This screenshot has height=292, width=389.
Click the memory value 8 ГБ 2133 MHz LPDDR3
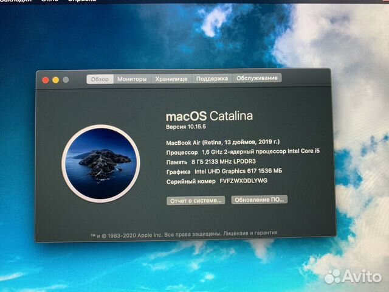pos(224,162)
